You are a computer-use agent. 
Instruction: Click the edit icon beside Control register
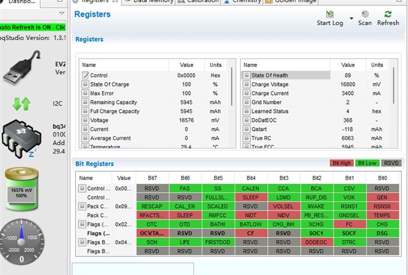click(x=85, y=75)
